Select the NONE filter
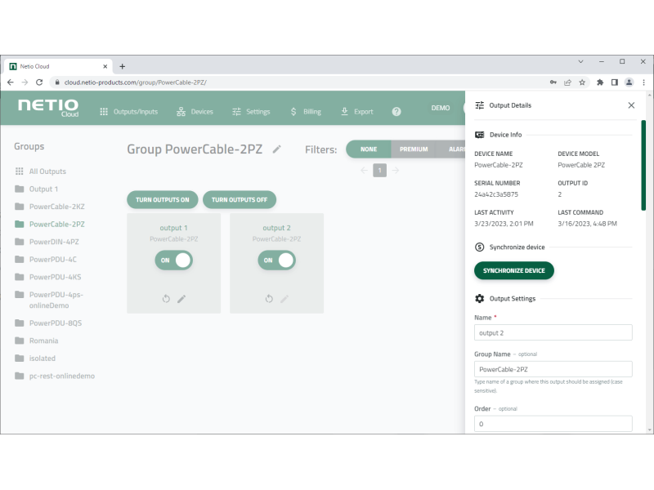Viewport: 654px width, 490px height. coord(369,149)
